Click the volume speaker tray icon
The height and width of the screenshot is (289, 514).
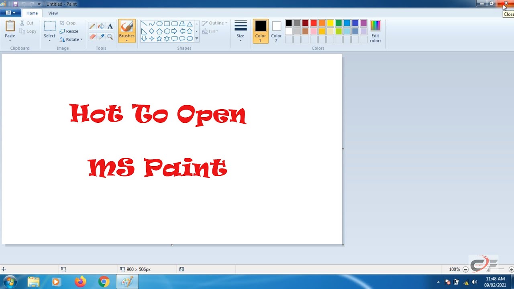(x=475, y=282)
